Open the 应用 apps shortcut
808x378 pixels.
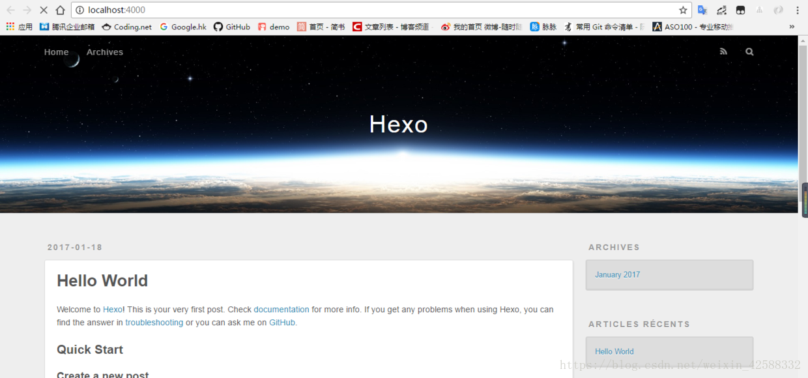pyautogui.click(x=20, y=27)
